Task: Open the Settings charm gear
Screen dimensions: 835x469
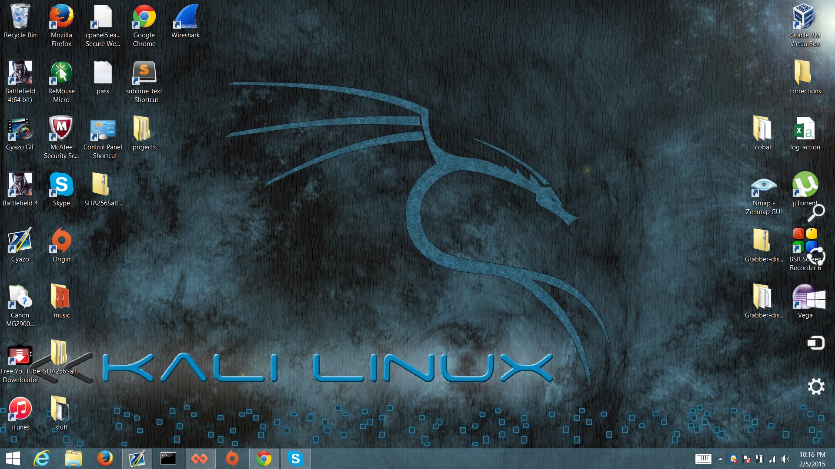Action: click(x=816, y=386)
